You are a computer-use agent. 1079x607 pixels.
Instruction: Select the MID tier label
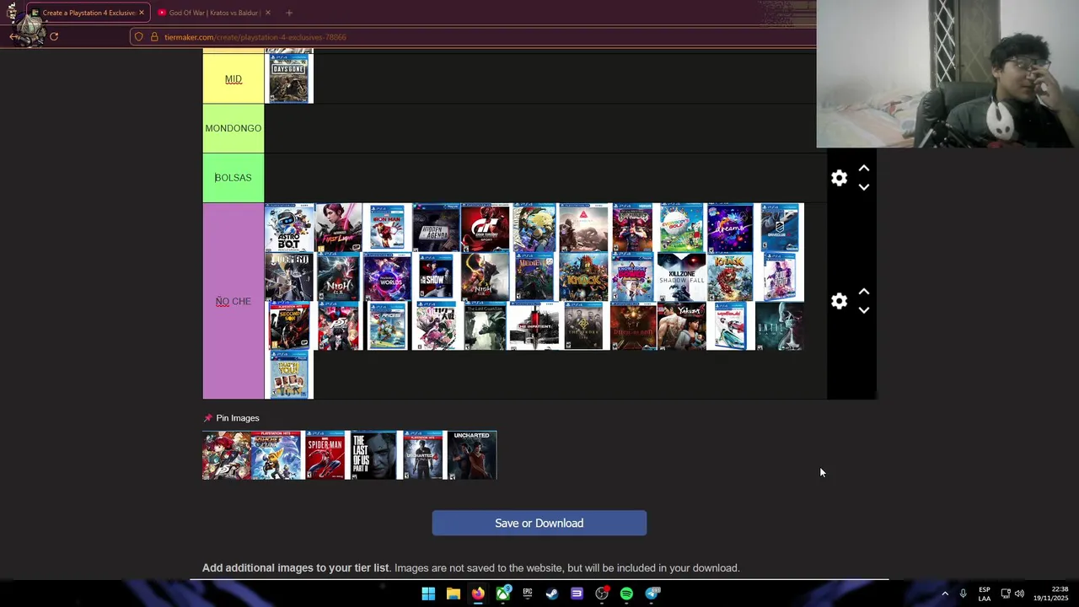(234, 79)
